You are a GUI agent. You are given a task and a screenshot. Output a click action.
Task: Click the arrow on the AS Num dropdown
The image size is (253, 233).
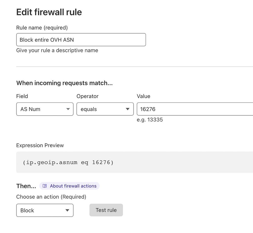68,109
